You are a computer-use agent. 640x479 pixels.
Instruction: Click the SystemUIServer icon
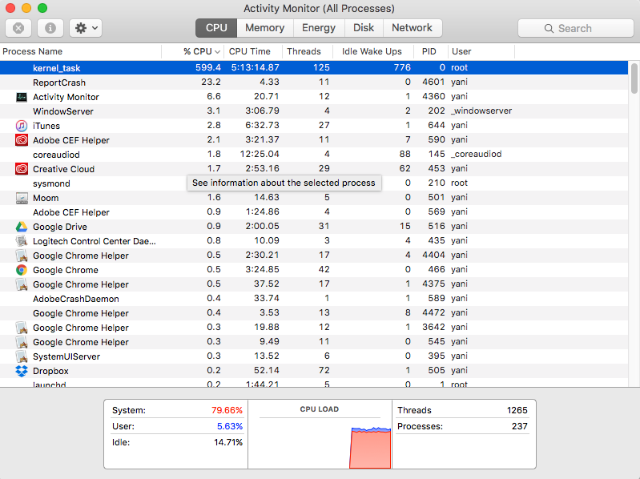pyautogui.click(x=21, y=356)
